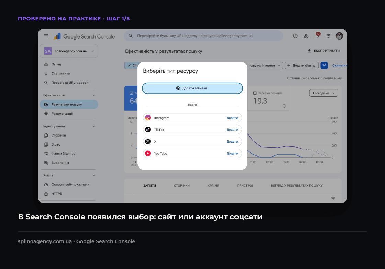Collapse the Індексування section
The width and height of the screenshot is (385, 269).
[x=94, y=126]
